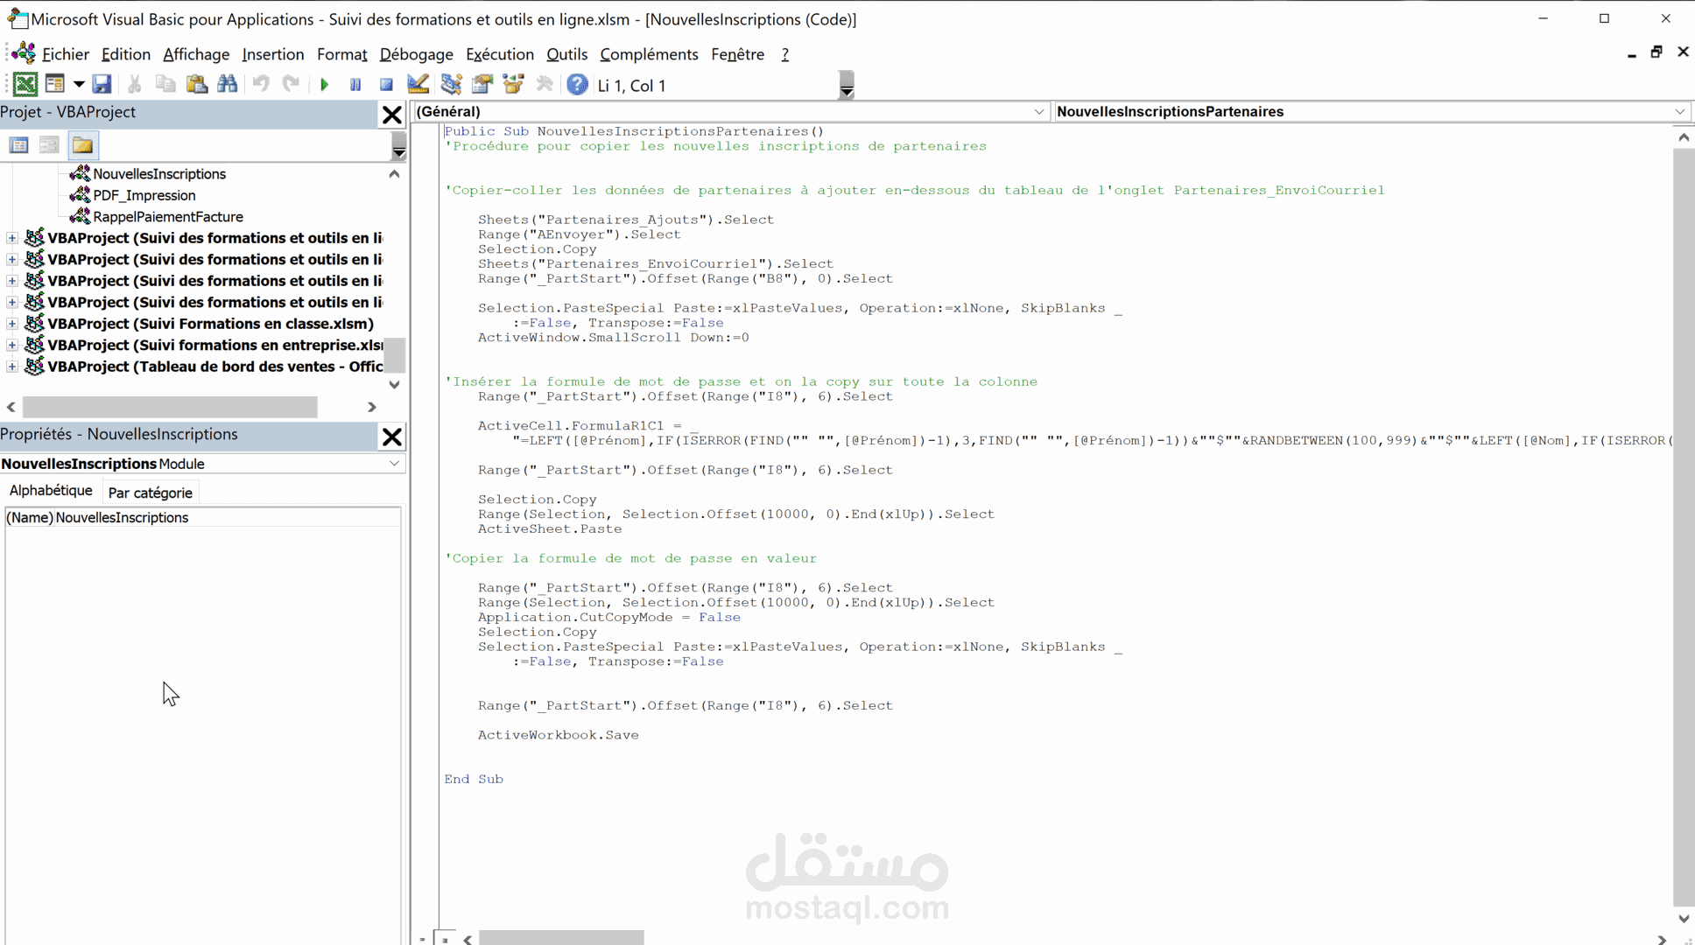Image resolution: width=1695 pixels, height=945 pixels.
Task: Click the Cut scissors icon
Action: point(134,84)
